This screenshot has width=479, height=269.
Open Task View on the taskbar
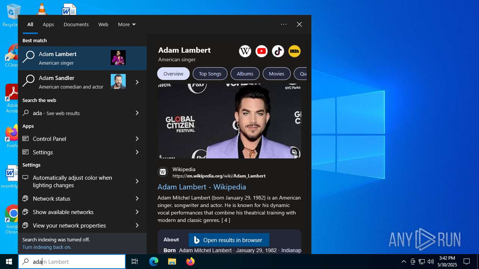tap(135, 262)
